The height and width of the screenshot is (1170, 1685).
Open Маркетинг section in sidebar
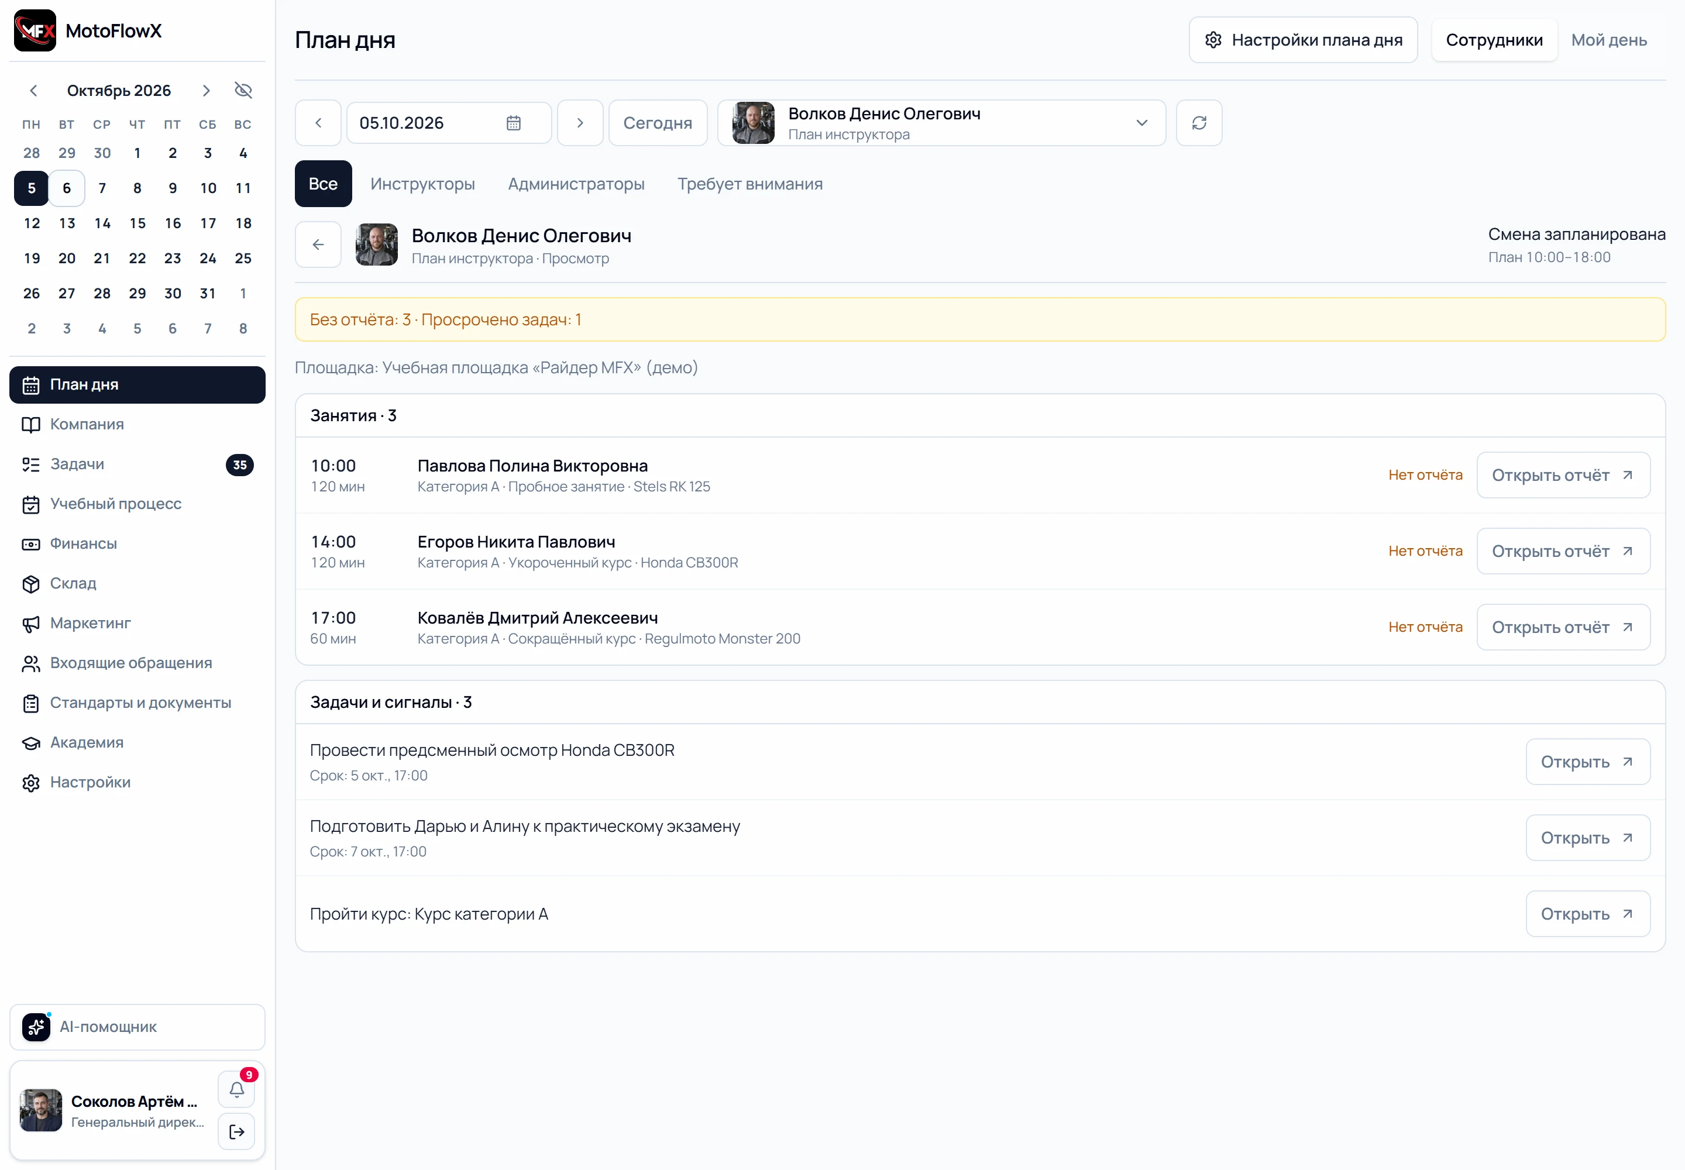(137, 623)
